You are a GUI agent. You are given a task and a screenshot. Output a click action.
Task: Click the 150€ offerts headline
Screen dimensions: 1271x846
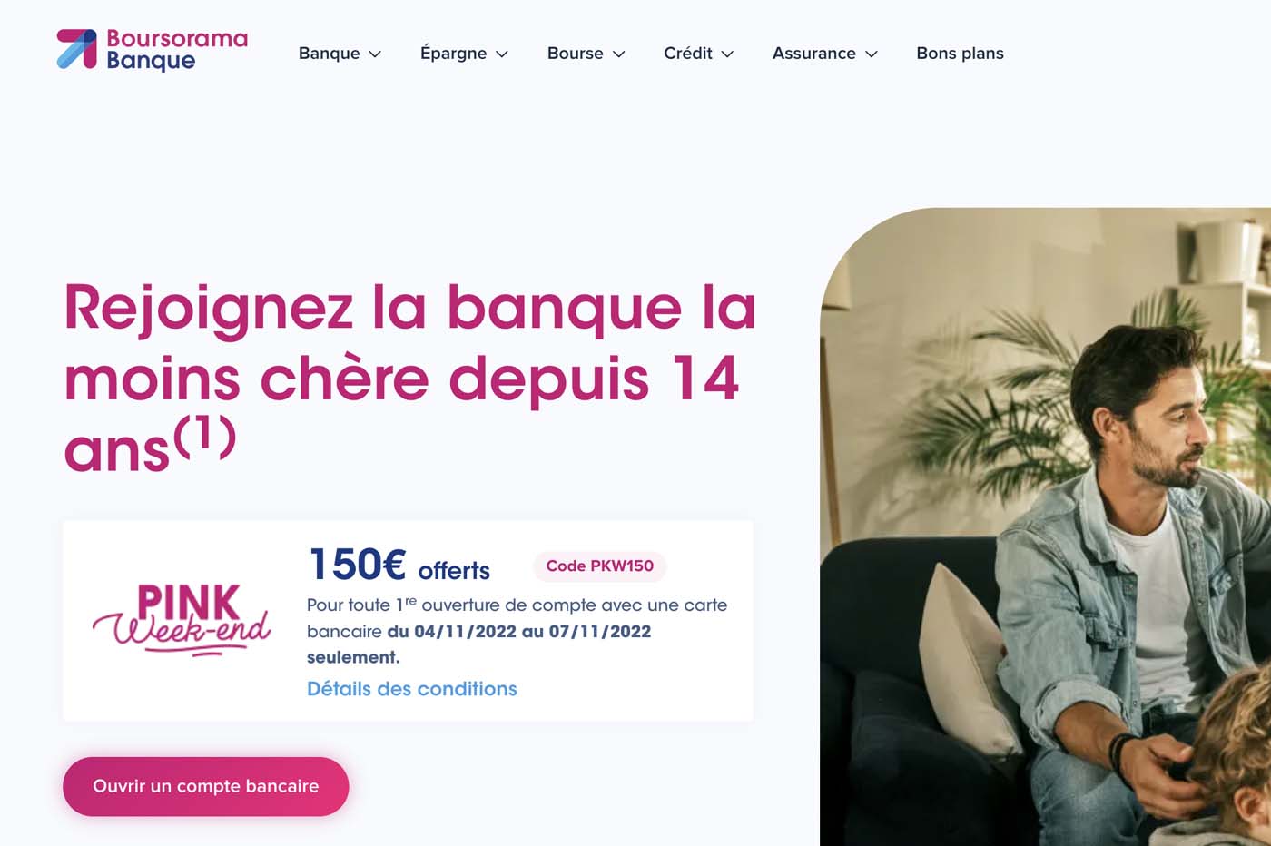(x=399, y=565)
